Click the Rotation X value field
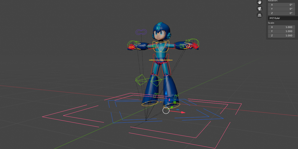 [282, 4]
